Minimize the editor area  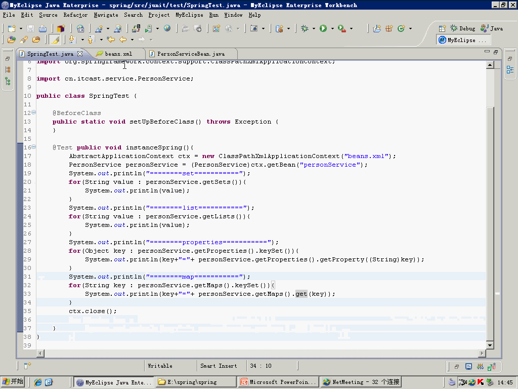click(487, 52)
